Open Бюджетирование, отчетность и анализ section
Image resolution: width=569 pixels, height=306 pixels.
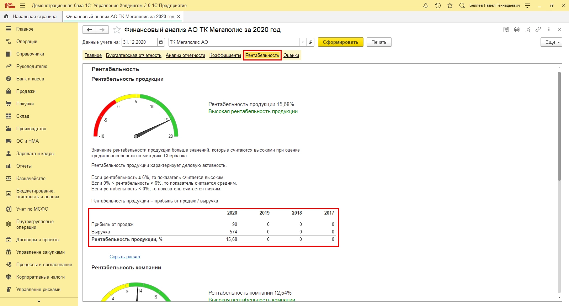[x=39, y=194]
